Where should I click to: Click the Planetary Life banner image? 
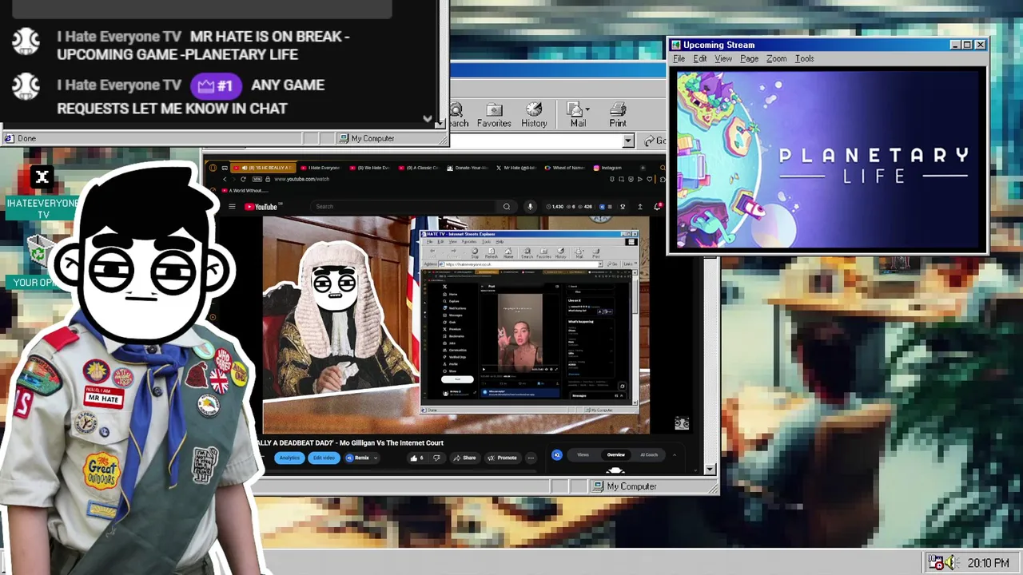[828, 160]
